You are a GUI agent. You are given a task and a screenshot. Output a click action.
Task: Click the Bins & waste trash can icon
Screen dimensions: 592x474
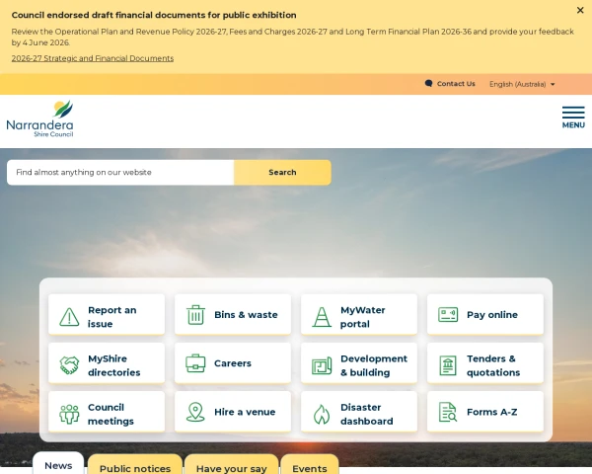point(195,315)
